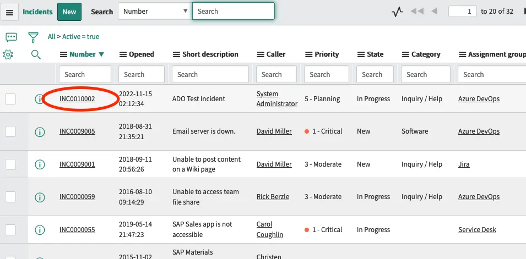
Task: Click the Short description column search field
Action: click(x=210, y=75)
